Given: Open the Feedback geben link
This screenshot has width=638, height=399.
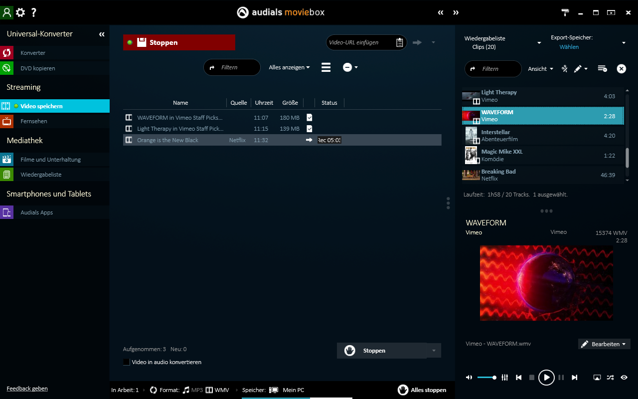Looking at the screenshot, I should [x=27, y=389].
